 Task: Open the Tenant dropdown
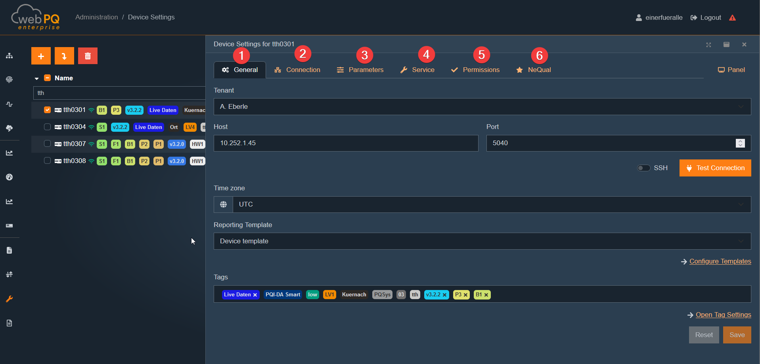(x=482, y=107)
